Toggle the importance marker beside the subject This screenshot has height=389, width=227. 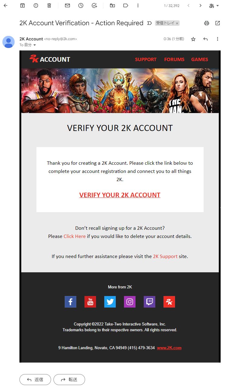[x=149, y=23]
